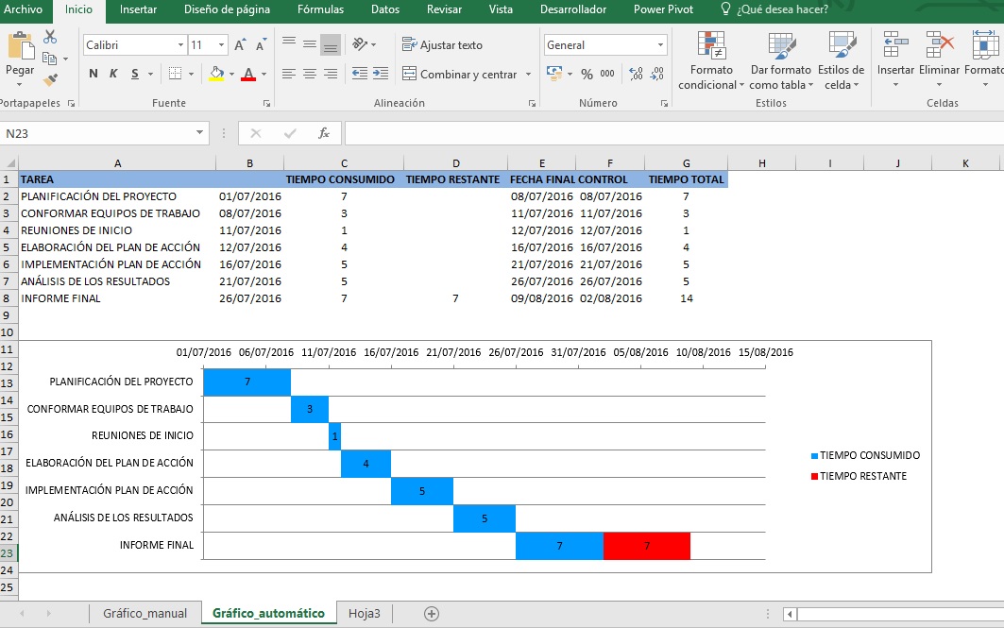Select the Ajustar texto icon
The image size is (1004, 628).
coord(411,44)
